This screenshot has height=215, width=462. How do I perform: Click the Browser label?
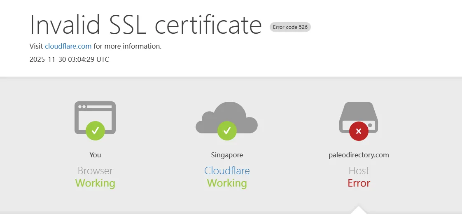[x=95, y=171]
